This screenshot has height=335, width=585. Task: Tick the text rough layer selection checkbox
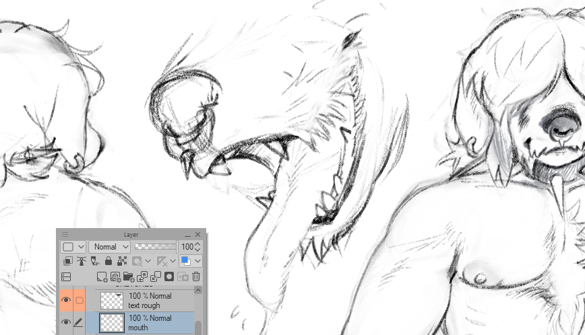(x=79, y=300)
